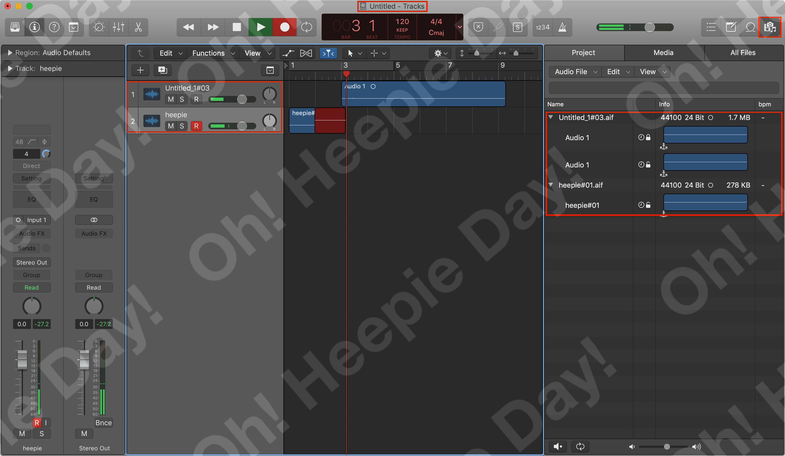
Task: Click the browser preview play speaker button
Action: pos(558,447)
